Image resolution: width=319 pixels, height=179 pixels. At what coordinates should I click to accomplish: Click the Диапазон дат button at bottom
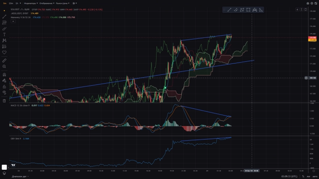(19, 176)
